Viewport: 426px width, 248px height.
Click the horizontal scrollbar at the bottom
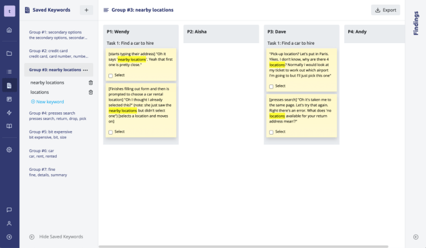[243, 246]
